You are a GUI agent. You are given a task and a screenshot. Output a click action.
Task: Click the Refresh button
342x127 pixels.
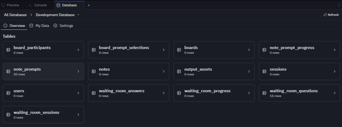[331, 15]
